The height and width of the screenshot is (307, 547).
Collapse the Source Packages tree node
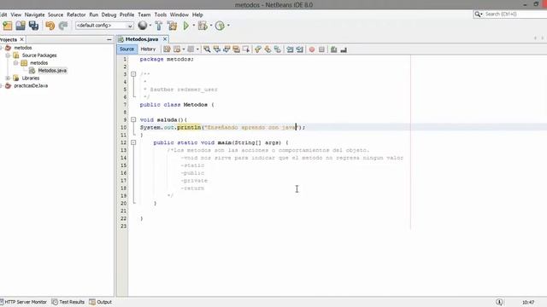pos(8,55)
